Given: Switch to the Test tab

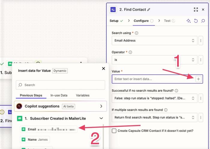Looking at the screenshot, I should (x=169, y=21).
